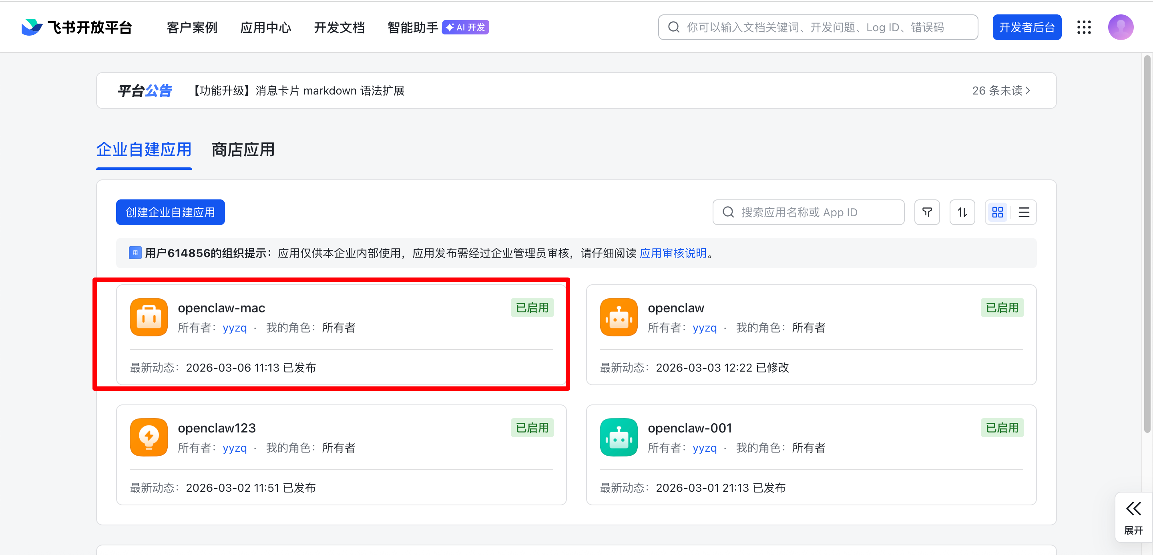Expand the collapsed side panel 展开
The image size is (1153, 555).
(1133, 517)
